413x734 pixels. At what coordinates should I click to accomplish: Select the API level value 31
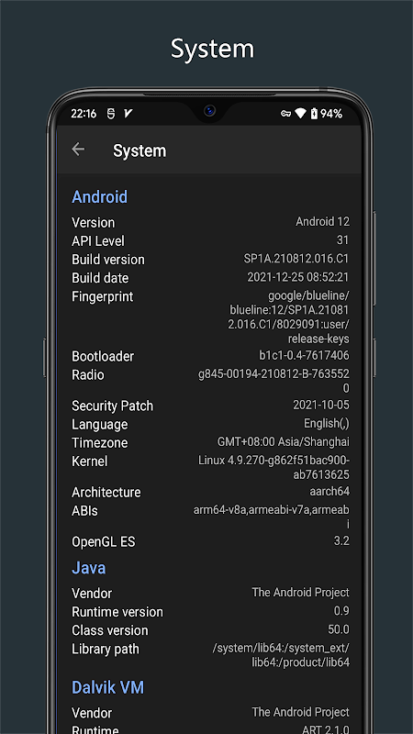tap(342, 240)
